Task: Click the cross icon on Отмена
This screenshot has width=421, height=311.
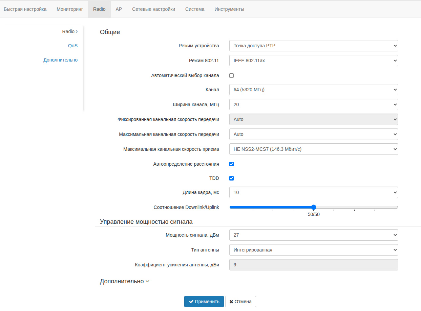Action: pos(231,302)
